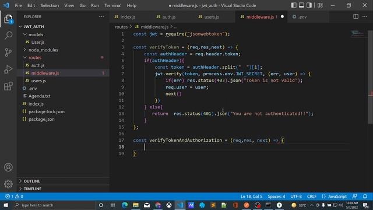Open the Help menu
This screenshot has width=373, height=210.
click(132, 5)
